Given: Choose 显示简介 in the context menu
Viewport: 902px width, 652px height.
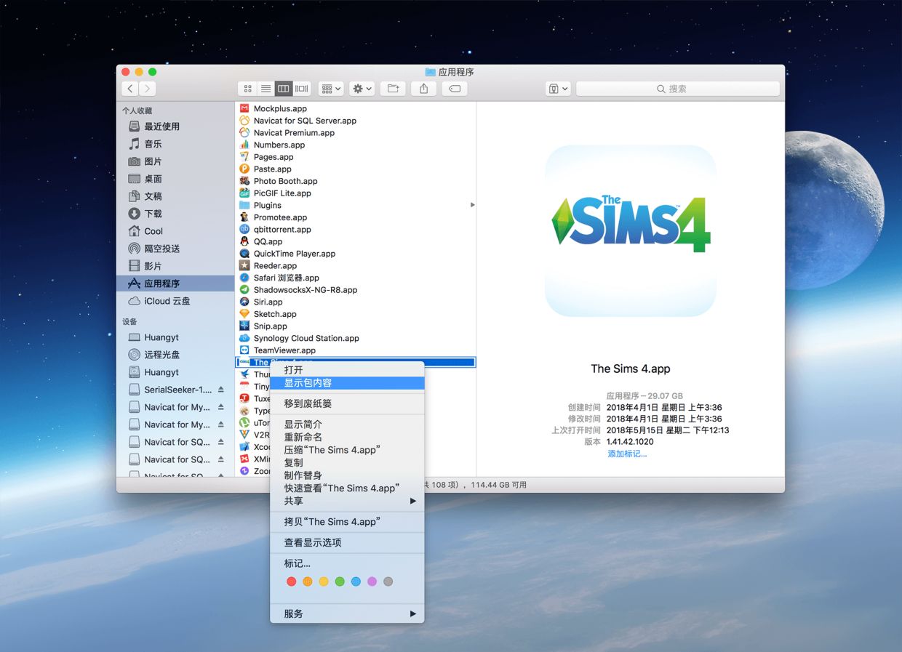Looking at the screenshot, I should pos(347,424).
